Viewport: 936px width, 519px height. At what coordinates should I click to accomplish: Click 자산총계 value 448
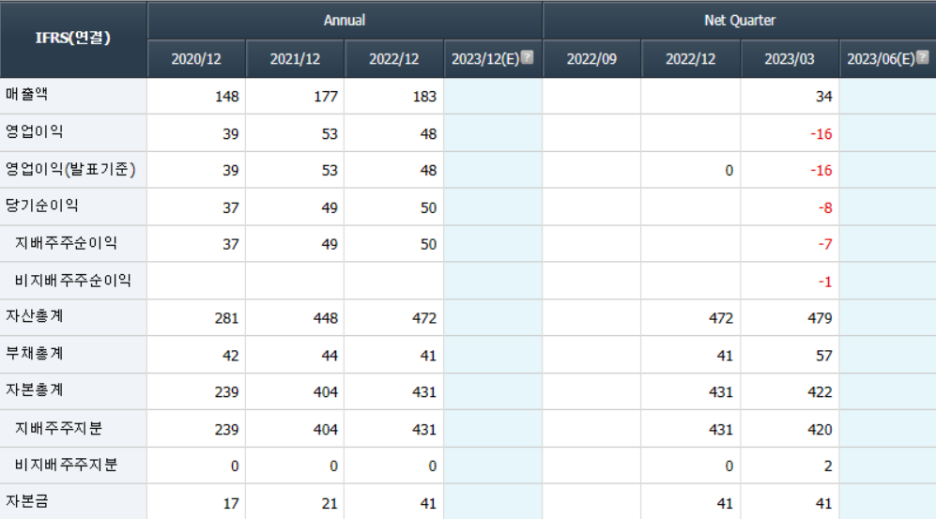coord(326,318)
